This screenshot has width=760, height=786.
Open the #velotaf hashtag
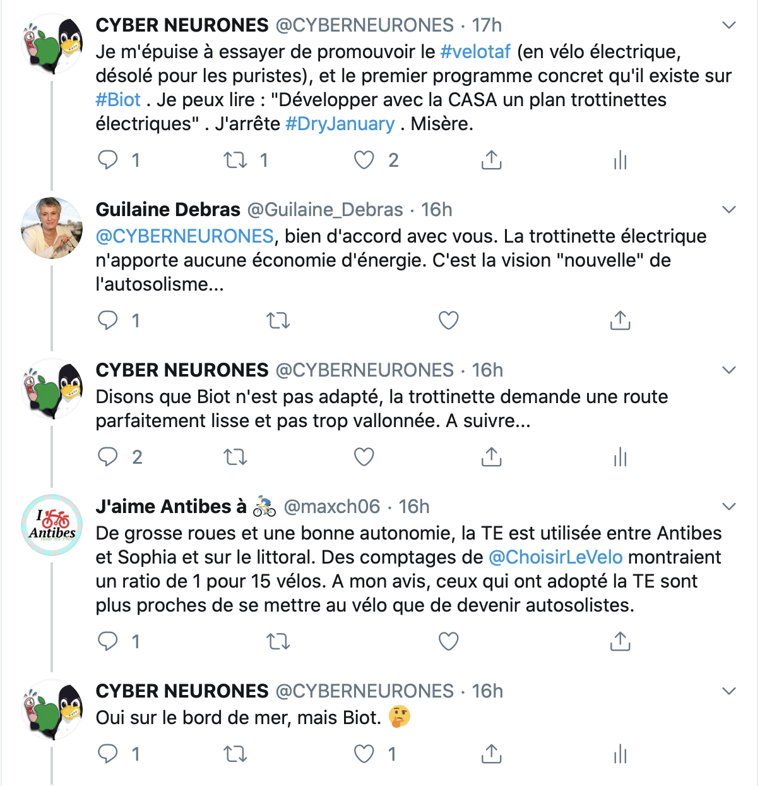click(475, 51)
